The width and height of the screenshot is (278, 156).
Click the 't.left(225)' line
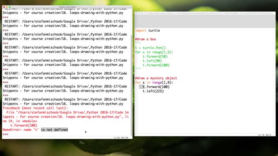(153, 91)
